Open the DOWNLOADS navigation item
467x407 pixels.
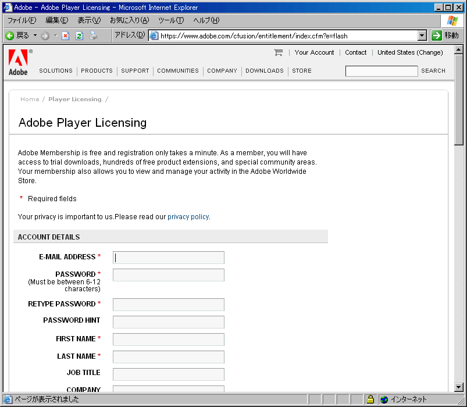[265, 70]
